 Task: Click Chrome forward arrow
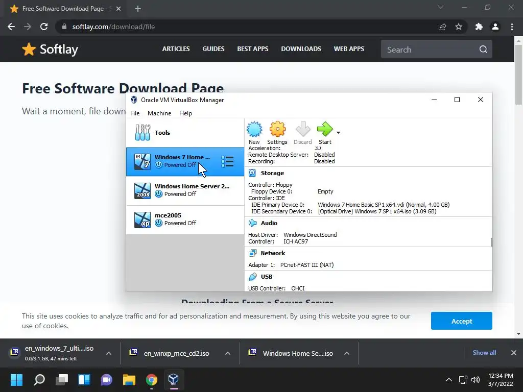(x=28, y=27)
